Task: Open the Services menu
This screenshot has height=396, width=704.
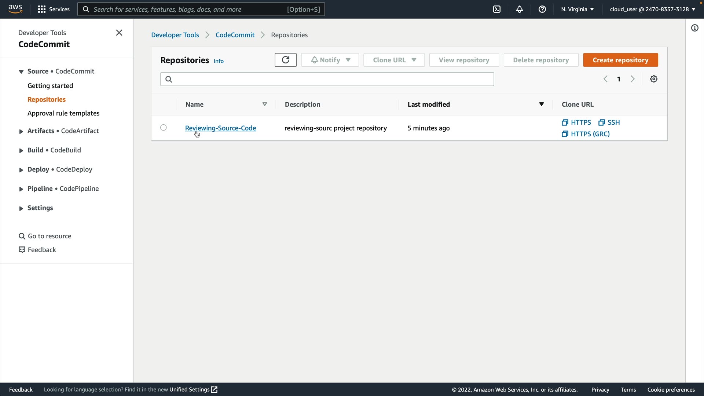Action: [54, 9]
